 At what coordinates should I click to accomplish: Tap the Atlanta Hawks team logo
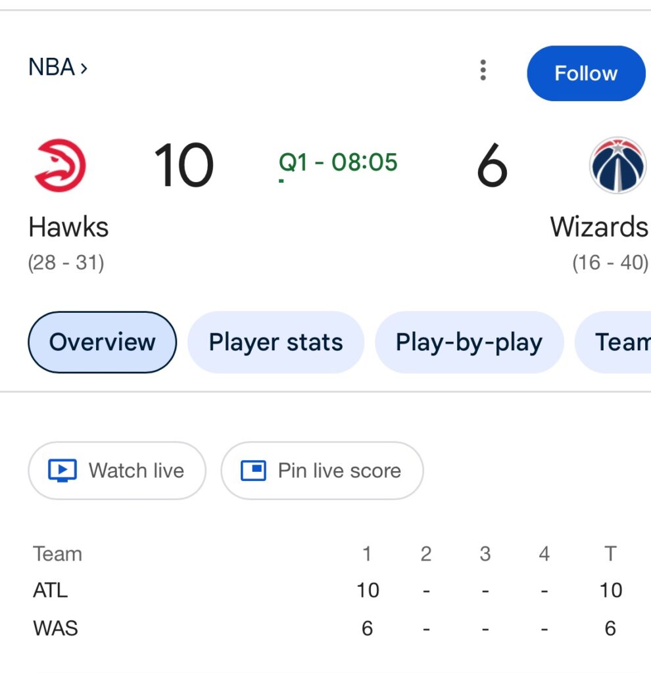pos(60,165)
